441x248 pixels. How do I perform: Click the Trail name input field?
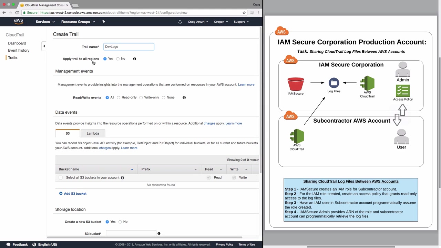129,47
